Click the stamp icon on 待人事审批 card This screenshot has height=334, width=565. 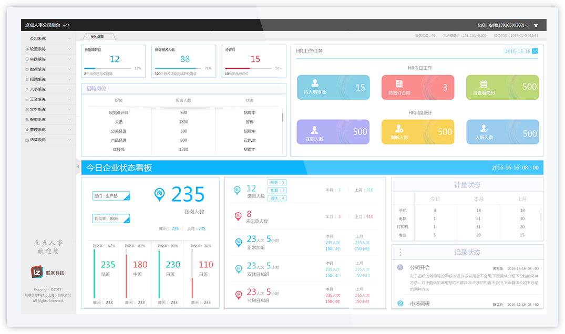coord(315,83)
